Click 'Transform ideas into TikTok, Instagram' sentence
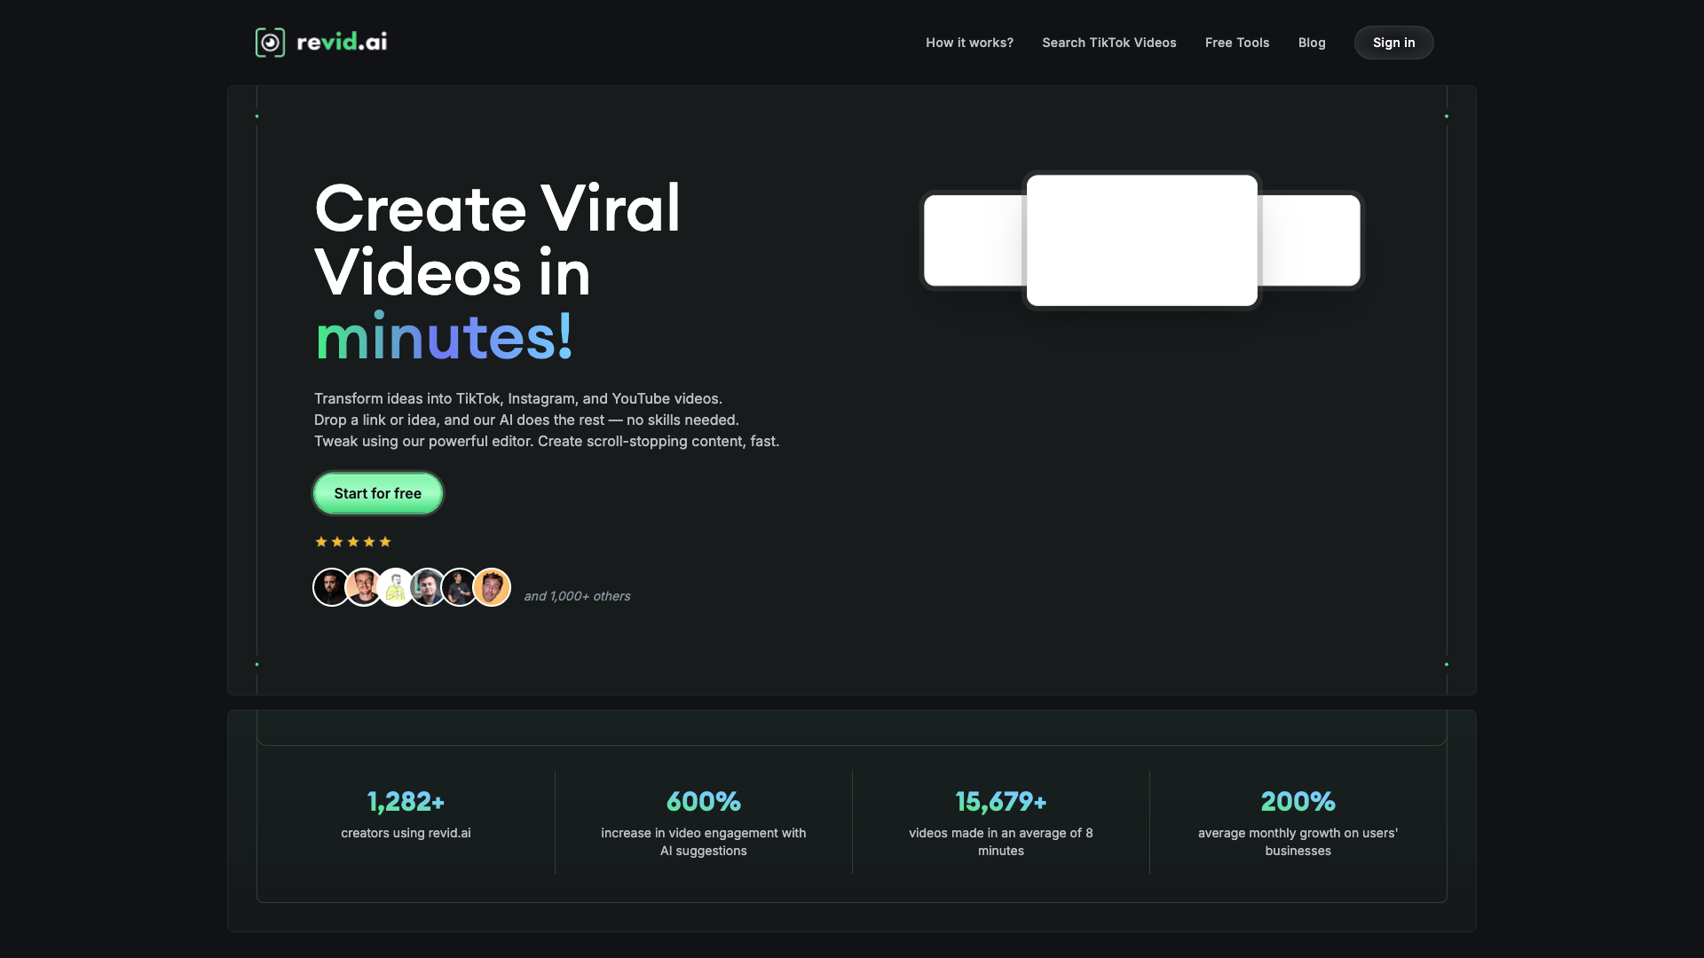 click(x=518, y=398)
